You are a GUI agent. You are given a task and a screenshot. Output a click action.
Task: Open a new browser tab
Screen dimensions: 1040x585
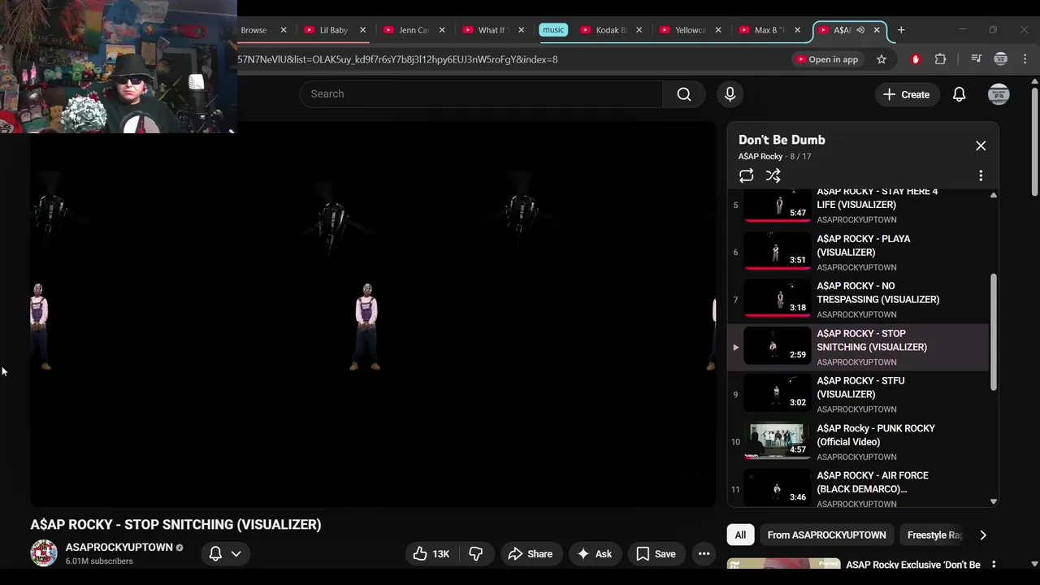[x=900, y=30]
